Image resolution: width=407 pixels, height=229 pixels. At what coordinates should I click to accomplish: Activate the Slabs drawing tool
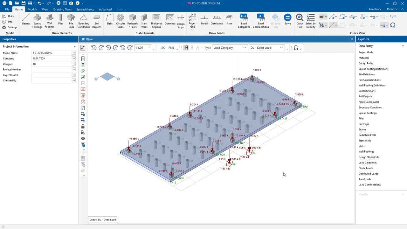tap(109, 20)
